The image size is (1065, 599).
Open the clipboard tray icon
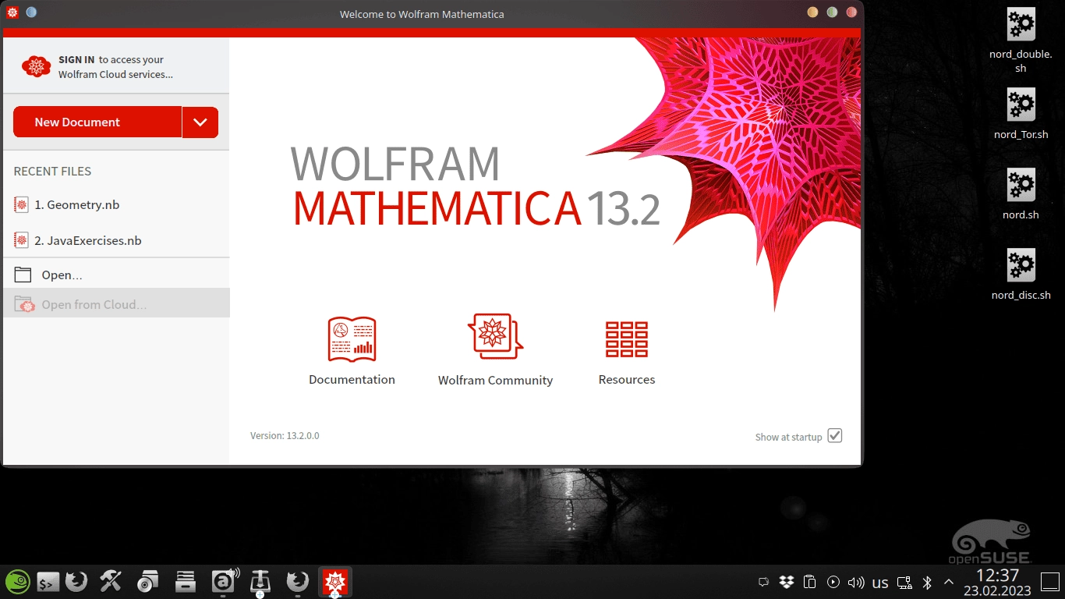810,582
